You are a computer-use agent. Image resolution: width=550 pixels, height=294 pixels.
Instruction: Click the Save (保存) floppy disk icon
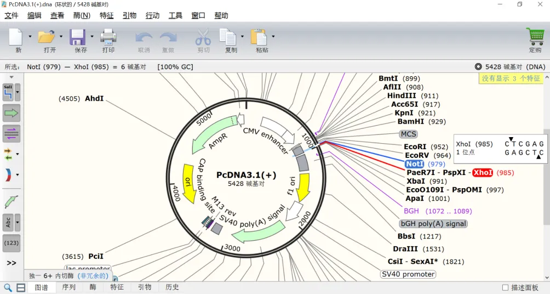(78, 37)
